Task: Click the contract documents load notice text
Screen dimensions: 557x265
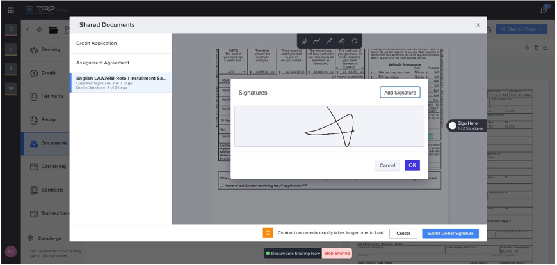Action: [331, 233]
